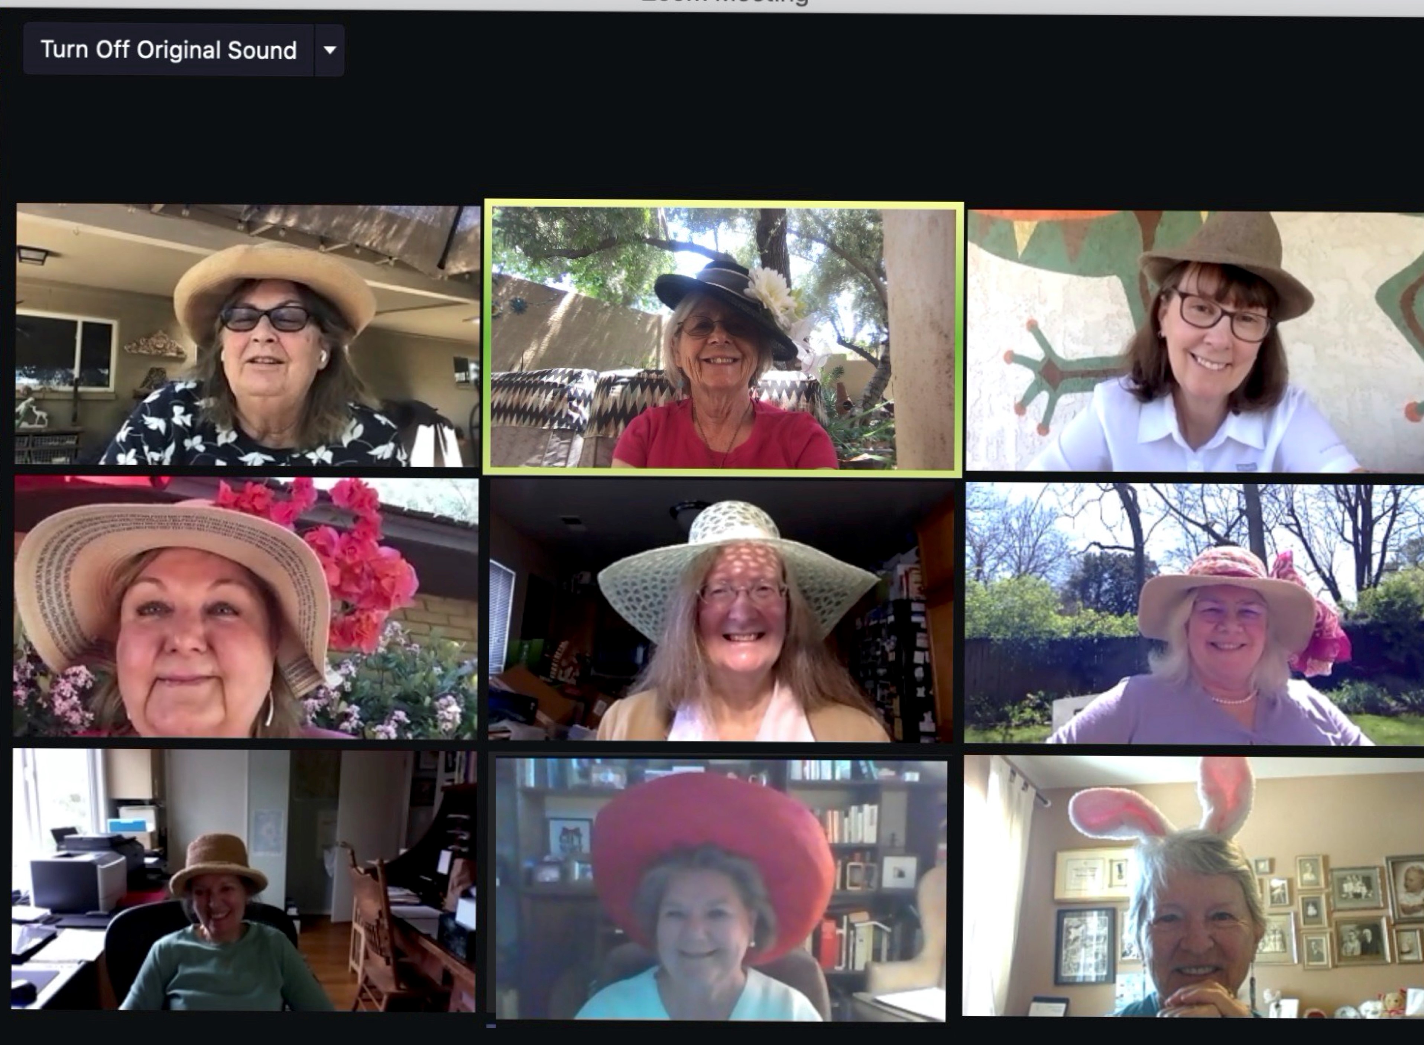Screen dimensions: 1424x1045
Task: Select the green-highlighted active speaker video tile
Action: tap(723, 337)
